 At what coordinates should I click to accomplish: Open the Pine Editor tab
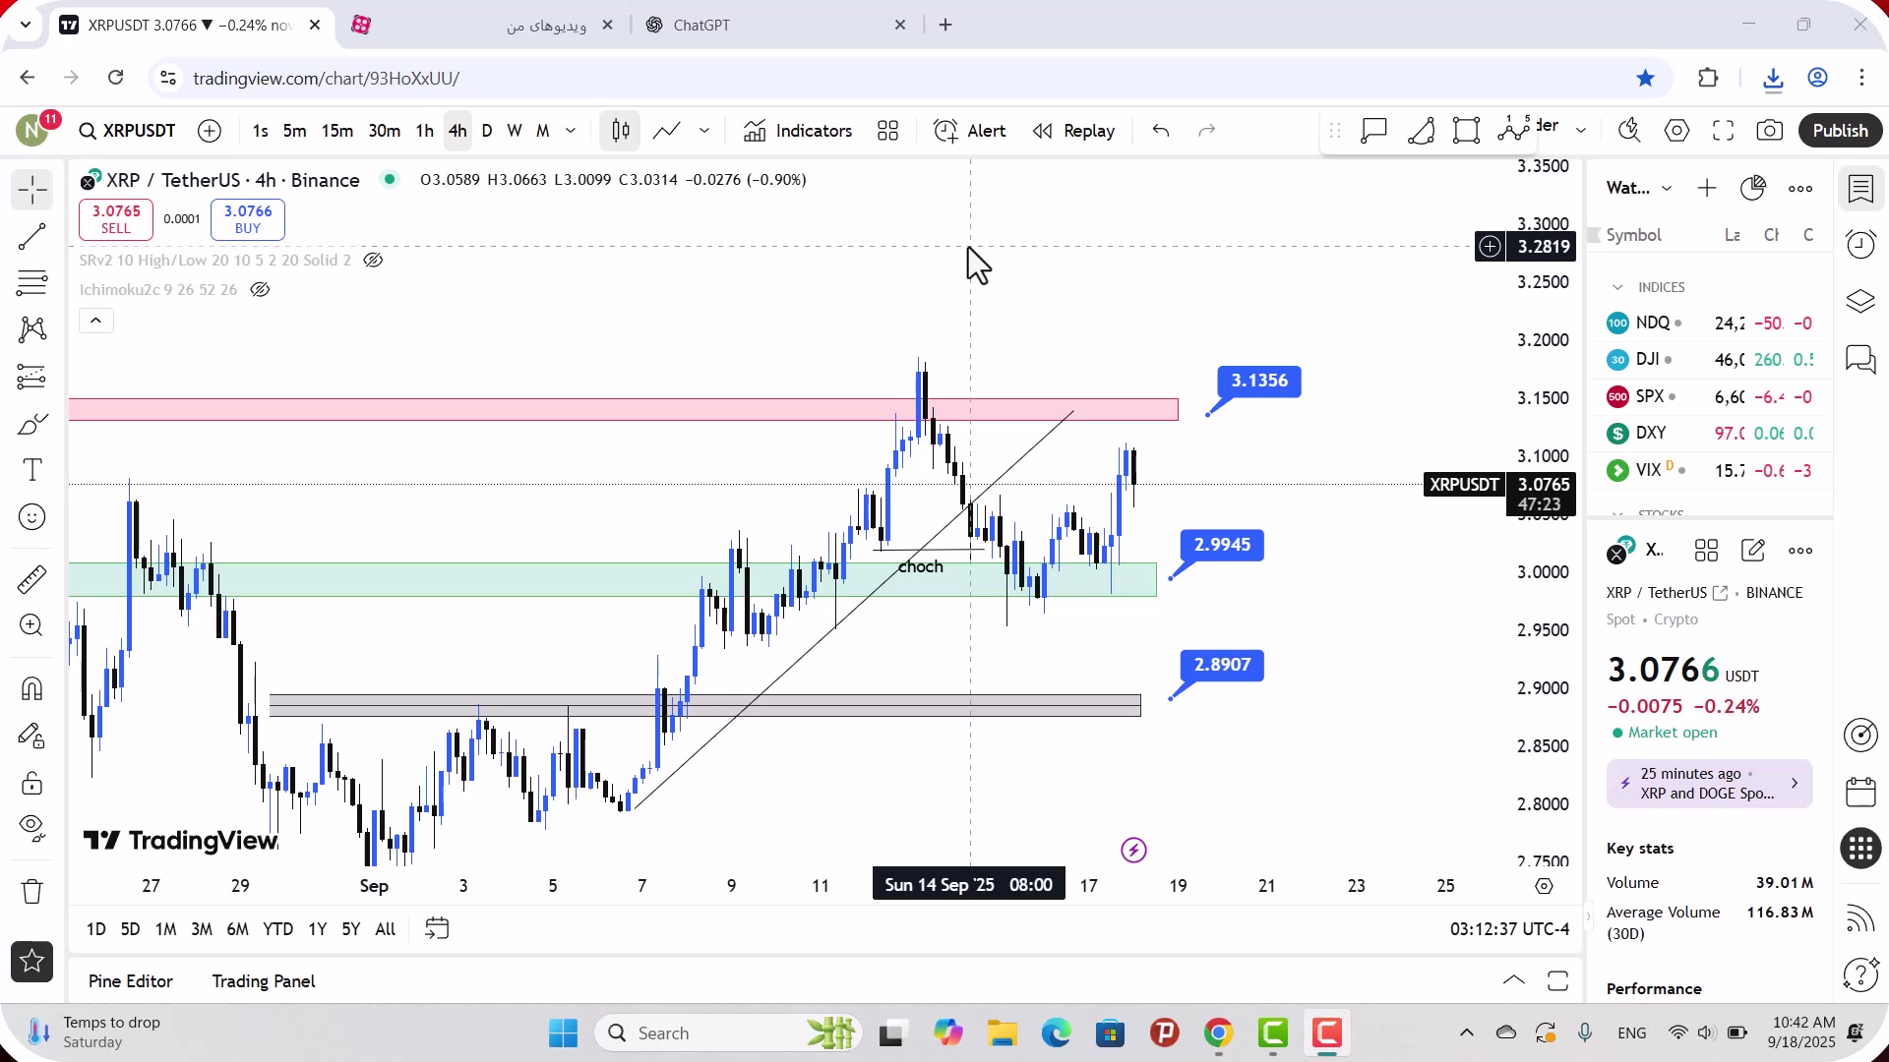pyautogui.click(x=131, y=981)
